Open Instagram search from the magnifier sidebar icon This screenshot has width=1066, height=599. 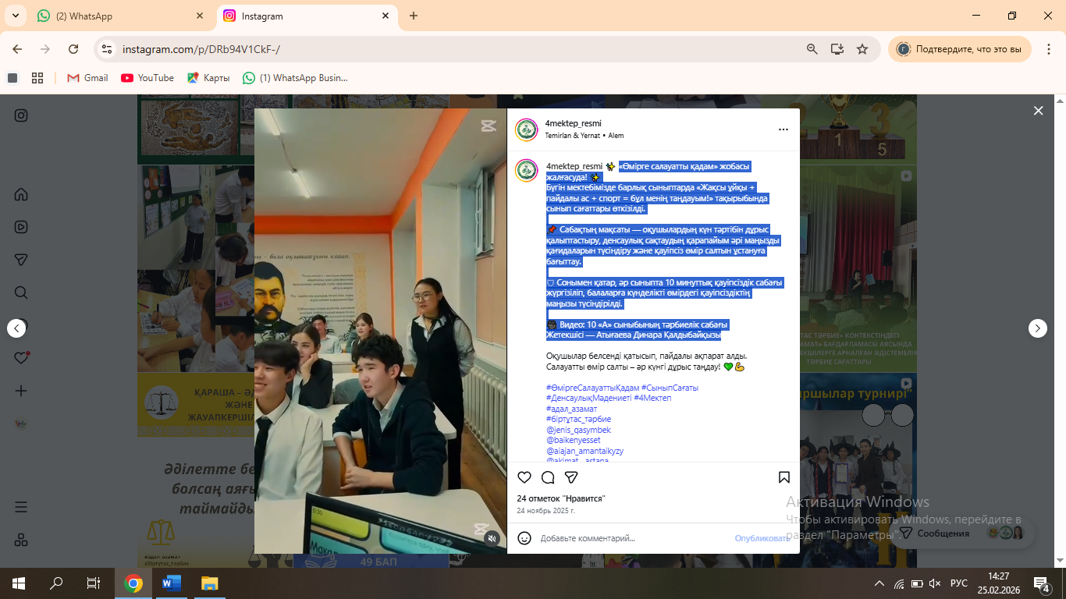coord(21,292)
